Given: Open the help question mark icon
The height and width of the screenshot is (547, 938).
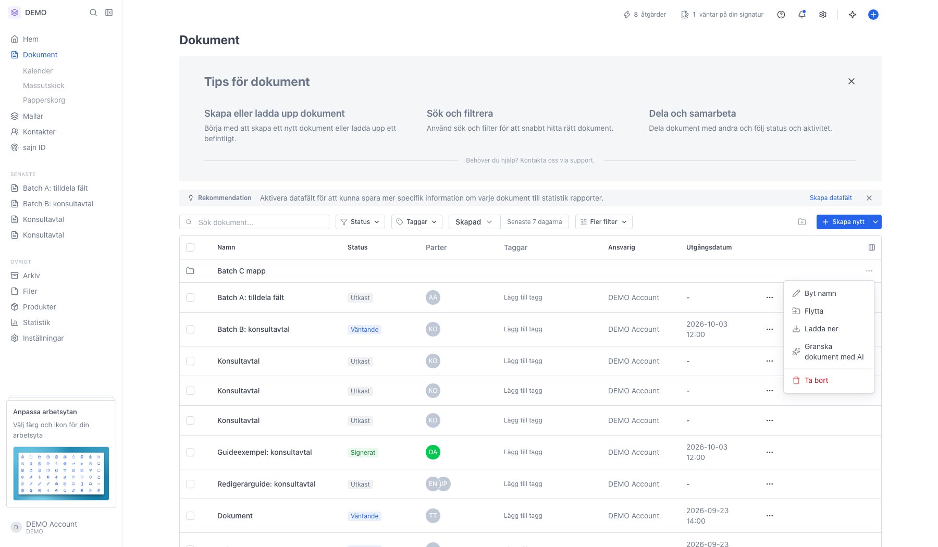Looking at the screenshot, I should point(781,15).
